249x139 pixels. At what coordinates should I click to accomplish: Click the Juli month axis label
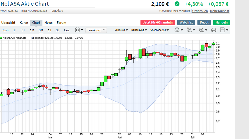point(193,137)
